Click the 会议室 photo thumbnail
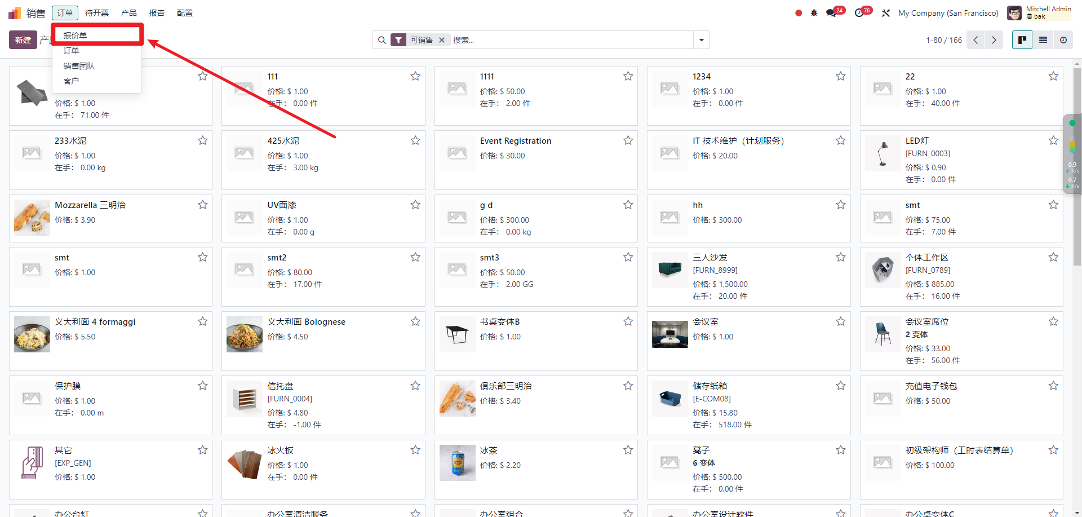Image resolution: width=1082 pixels, height=517 pixels. point(670,334)
